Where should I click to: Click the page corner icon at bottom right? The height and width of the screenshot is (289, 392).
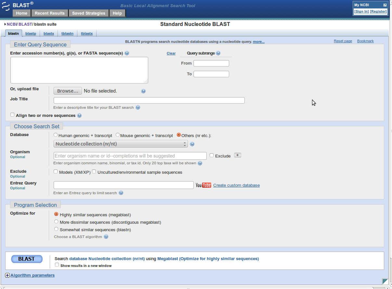pyautogui.click(x=385, y=282)
